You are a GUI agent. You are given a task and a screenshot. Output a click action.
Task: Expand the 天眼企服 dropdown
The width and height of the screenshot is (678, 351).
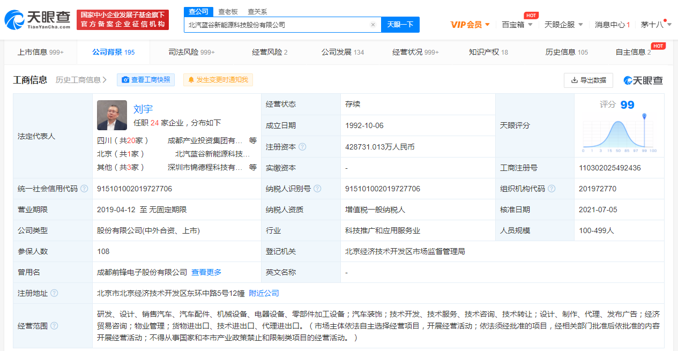(x=563, y=25)
